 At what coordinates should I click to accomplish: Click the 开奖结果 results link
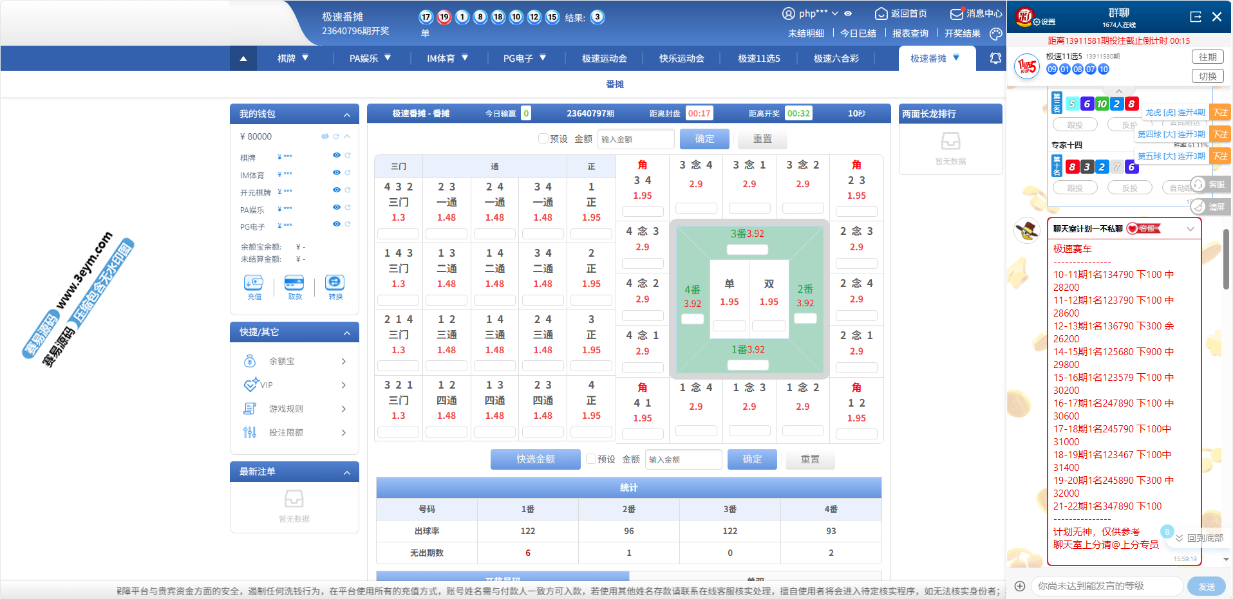tap(962, 33)
